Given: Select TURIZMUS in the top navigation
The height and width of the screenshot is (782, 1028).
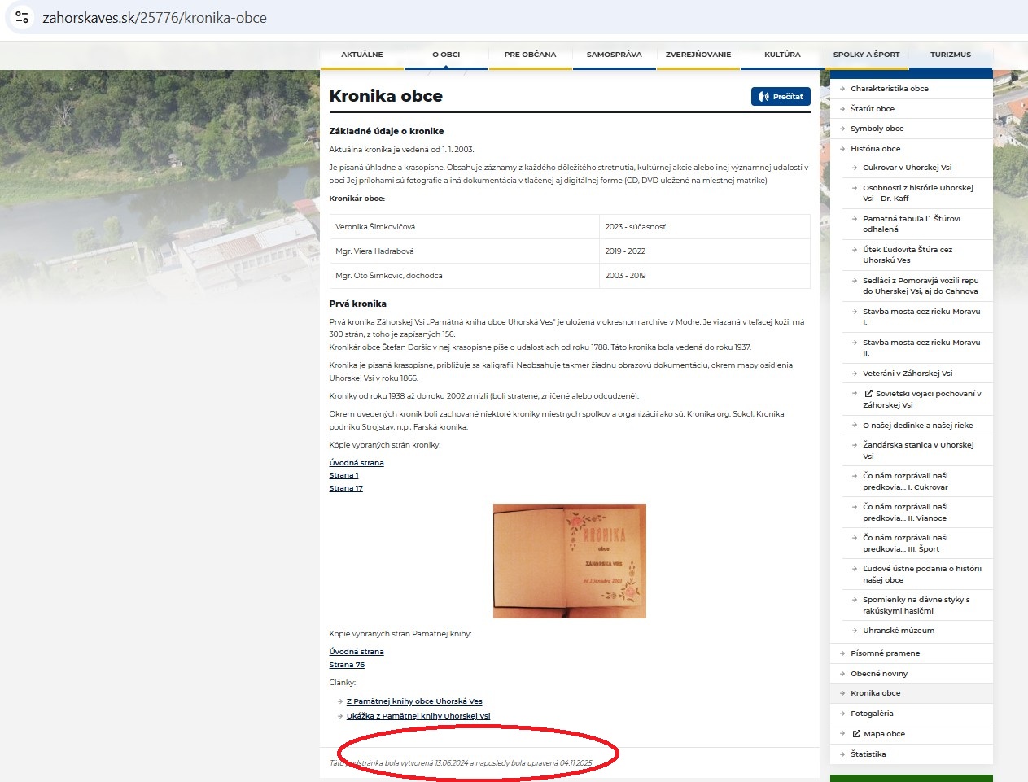Looking at the screenshot, I should [950, 55].
